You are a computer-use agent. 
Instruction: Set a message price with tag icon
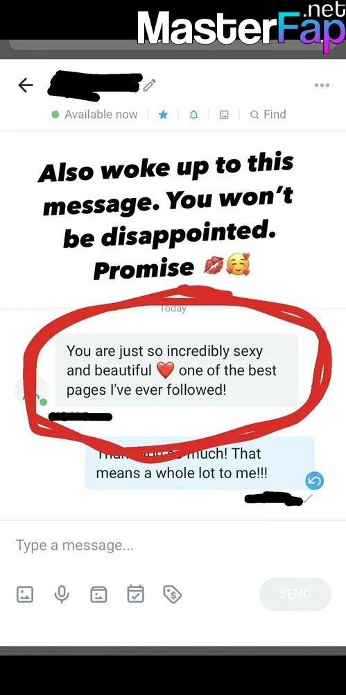click(172, 594)
